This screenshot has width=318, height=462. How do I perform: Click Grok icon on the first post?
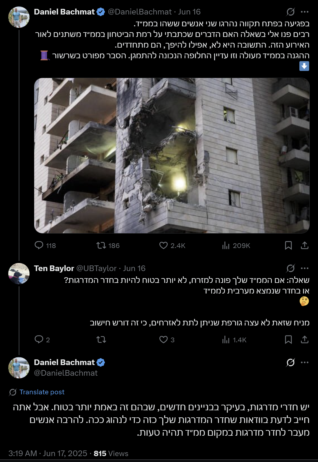coord(291,12)
